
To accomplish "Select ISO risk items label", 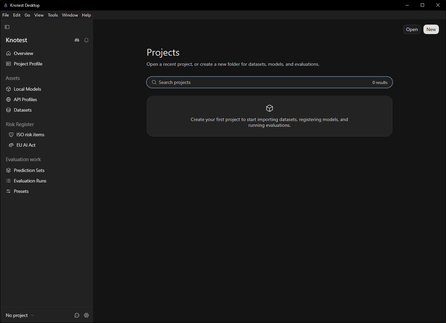I will coord(30,135).
